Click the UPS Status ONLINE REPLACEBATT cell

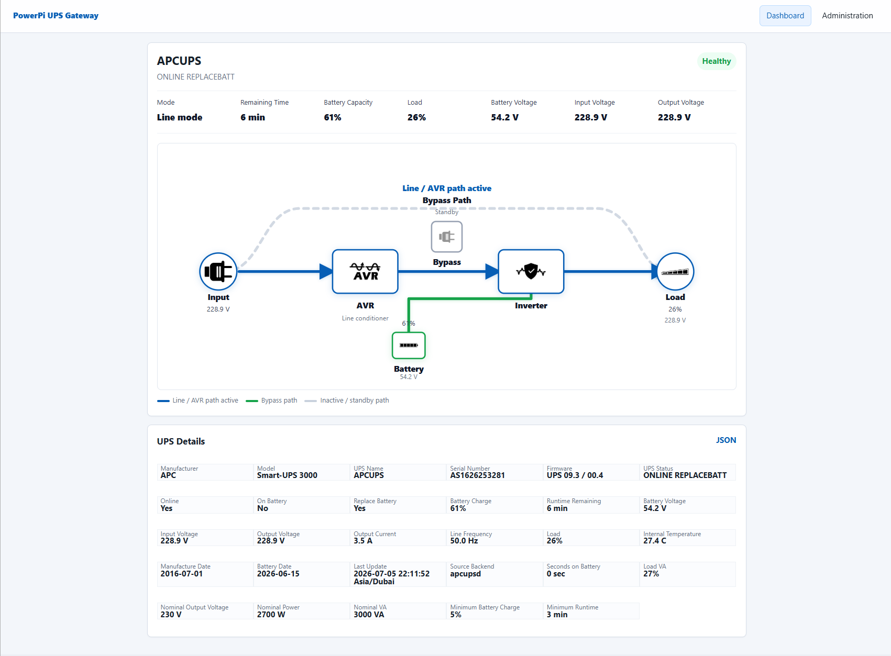688,472
